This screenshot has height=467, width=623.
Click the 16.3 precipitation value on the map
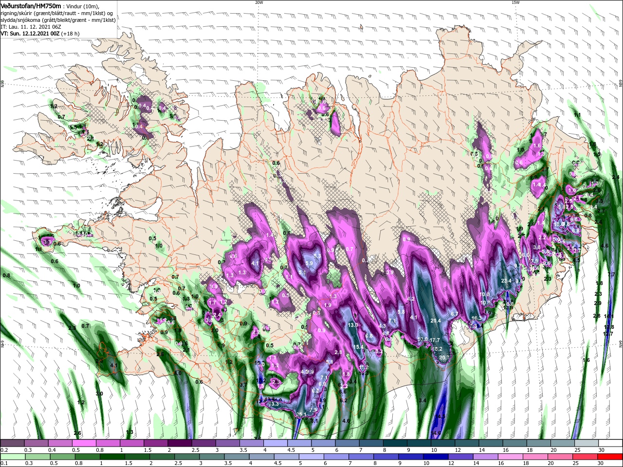click(476, 319)
